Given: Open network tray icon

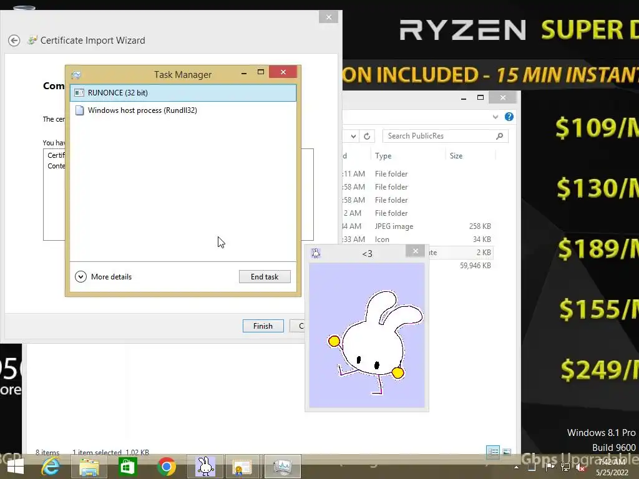Looking at the screenshot, I should tap(565, 467).
